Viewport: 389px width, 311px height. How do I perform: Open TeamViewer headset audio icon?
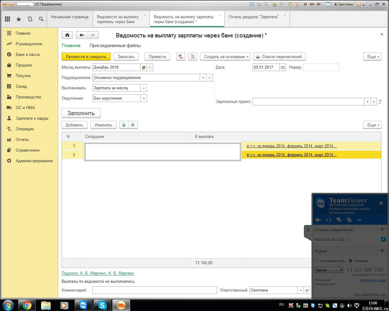pyautogui.click(x=328, y=220)
